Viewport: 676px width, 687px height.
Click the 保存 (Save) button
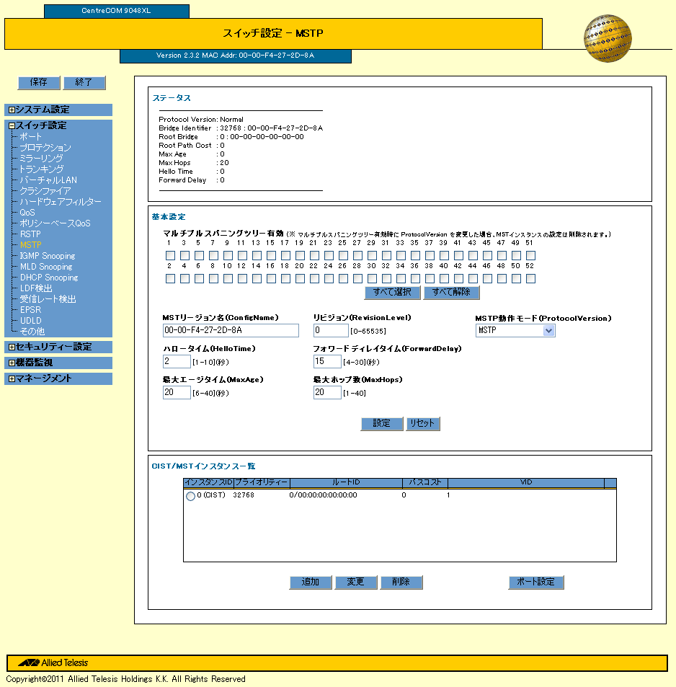click(x=39, y=82)
